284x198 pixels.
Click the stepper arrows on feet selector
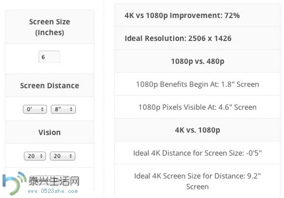tap(42, 109)
